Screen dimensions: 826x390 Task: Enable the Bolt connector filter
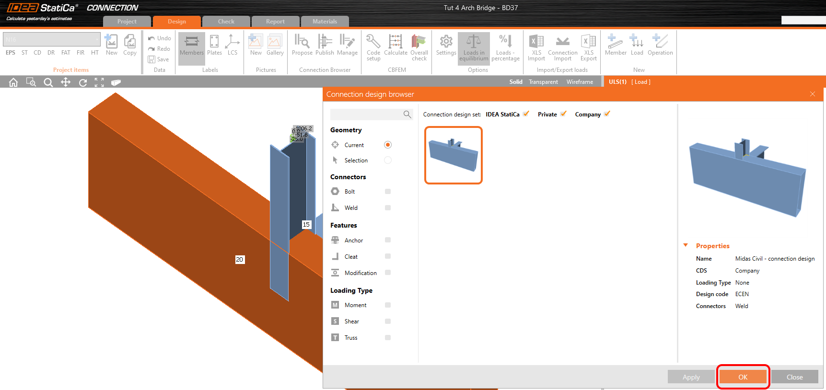point(388,192)
